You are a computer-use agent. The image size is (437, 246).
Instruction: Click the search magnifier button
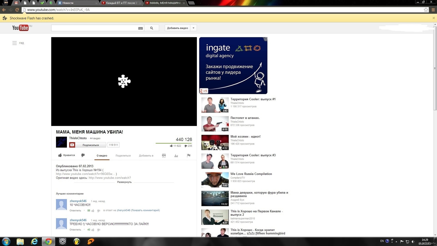tap(152, 28)
